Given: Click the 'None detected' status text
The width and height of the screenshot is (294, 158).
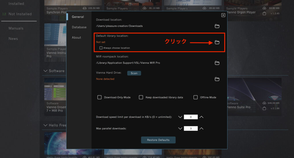Looking at the screenshot, I should click(x=105, y=79).
